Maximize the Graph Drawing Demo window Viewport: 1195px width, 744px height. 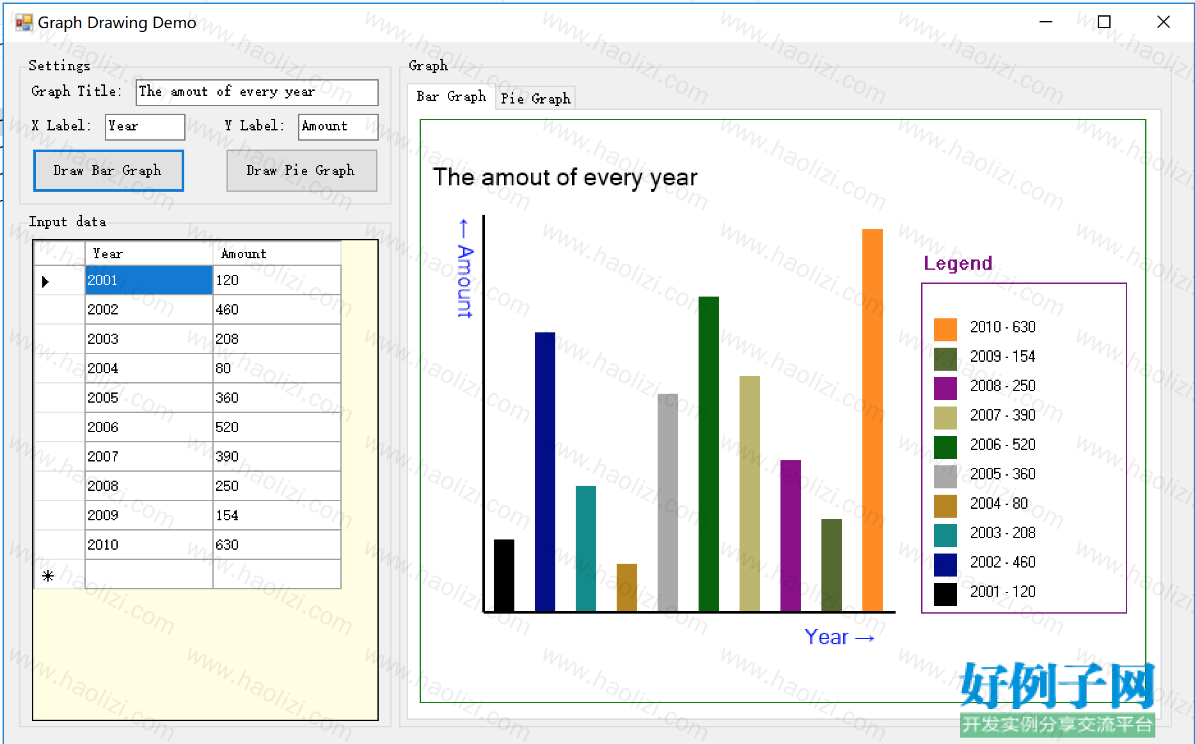tap(1104, 22)
